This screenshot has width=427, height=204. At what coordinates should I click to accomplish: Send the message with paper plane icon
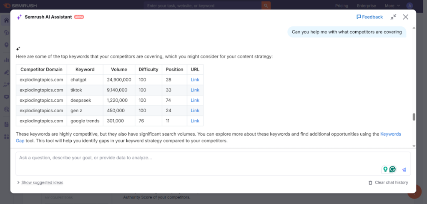coord(404,169)
